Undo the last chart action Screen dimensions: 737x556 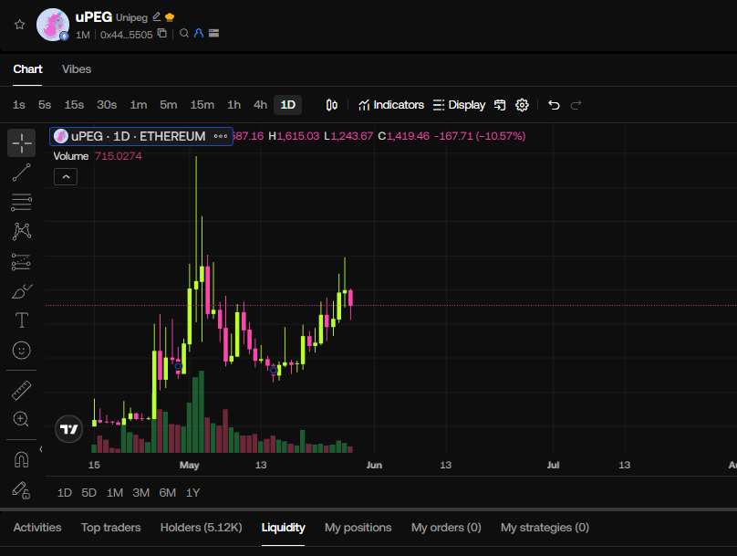tap(554, 105)
